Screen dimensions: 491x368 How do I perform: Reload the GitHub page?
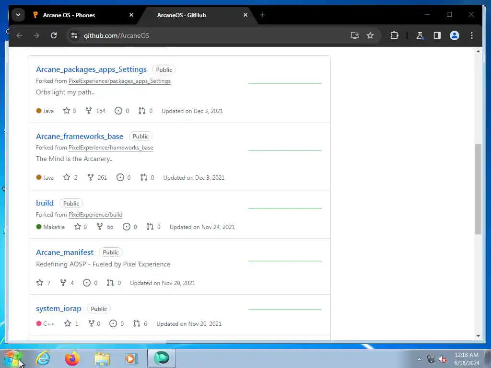54,35
